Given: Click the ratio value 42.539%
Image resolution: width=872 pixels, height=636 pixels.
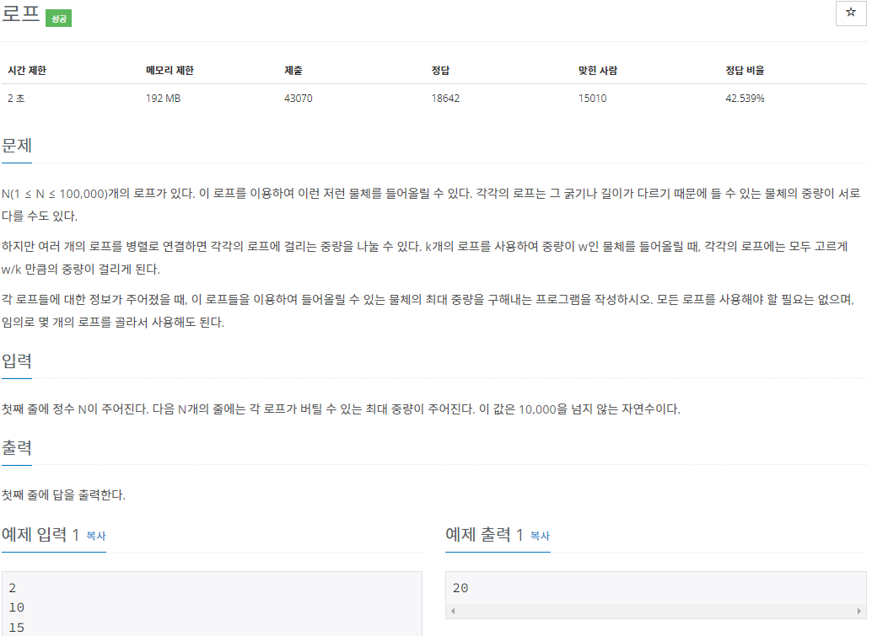Looking at the screenshot, I should click(x=745, y=99).
